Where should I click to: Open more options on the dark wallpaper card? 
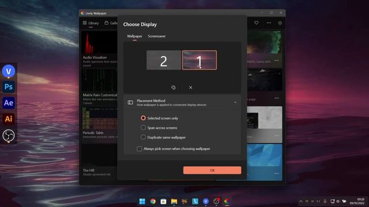[277, 98]
